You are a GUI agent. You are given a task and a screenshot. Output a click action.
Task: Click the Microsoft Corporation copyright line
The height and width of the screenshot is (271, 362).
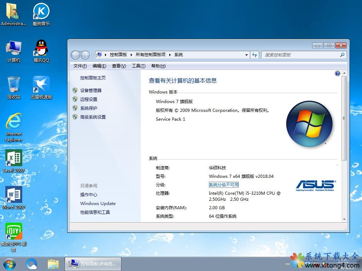coord(212,110)
